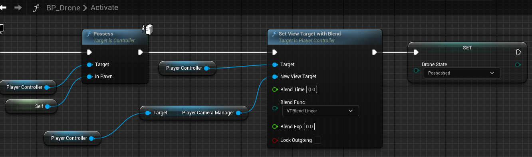Click the green Blend Time pin

pos(275,90)
